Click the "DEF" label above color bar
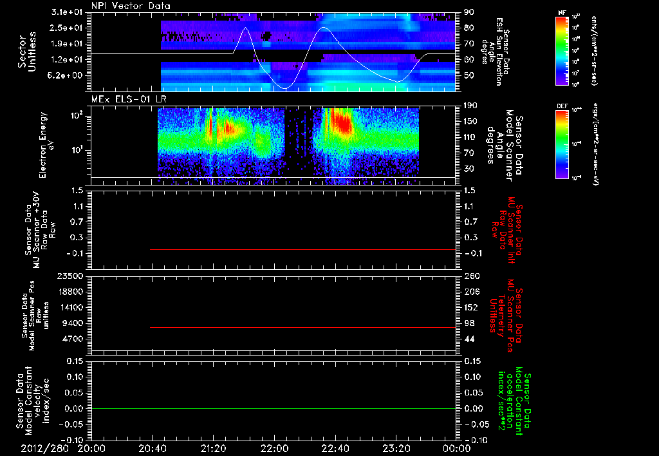This screenshot has height=456, width=659. (x=562, y=106)
